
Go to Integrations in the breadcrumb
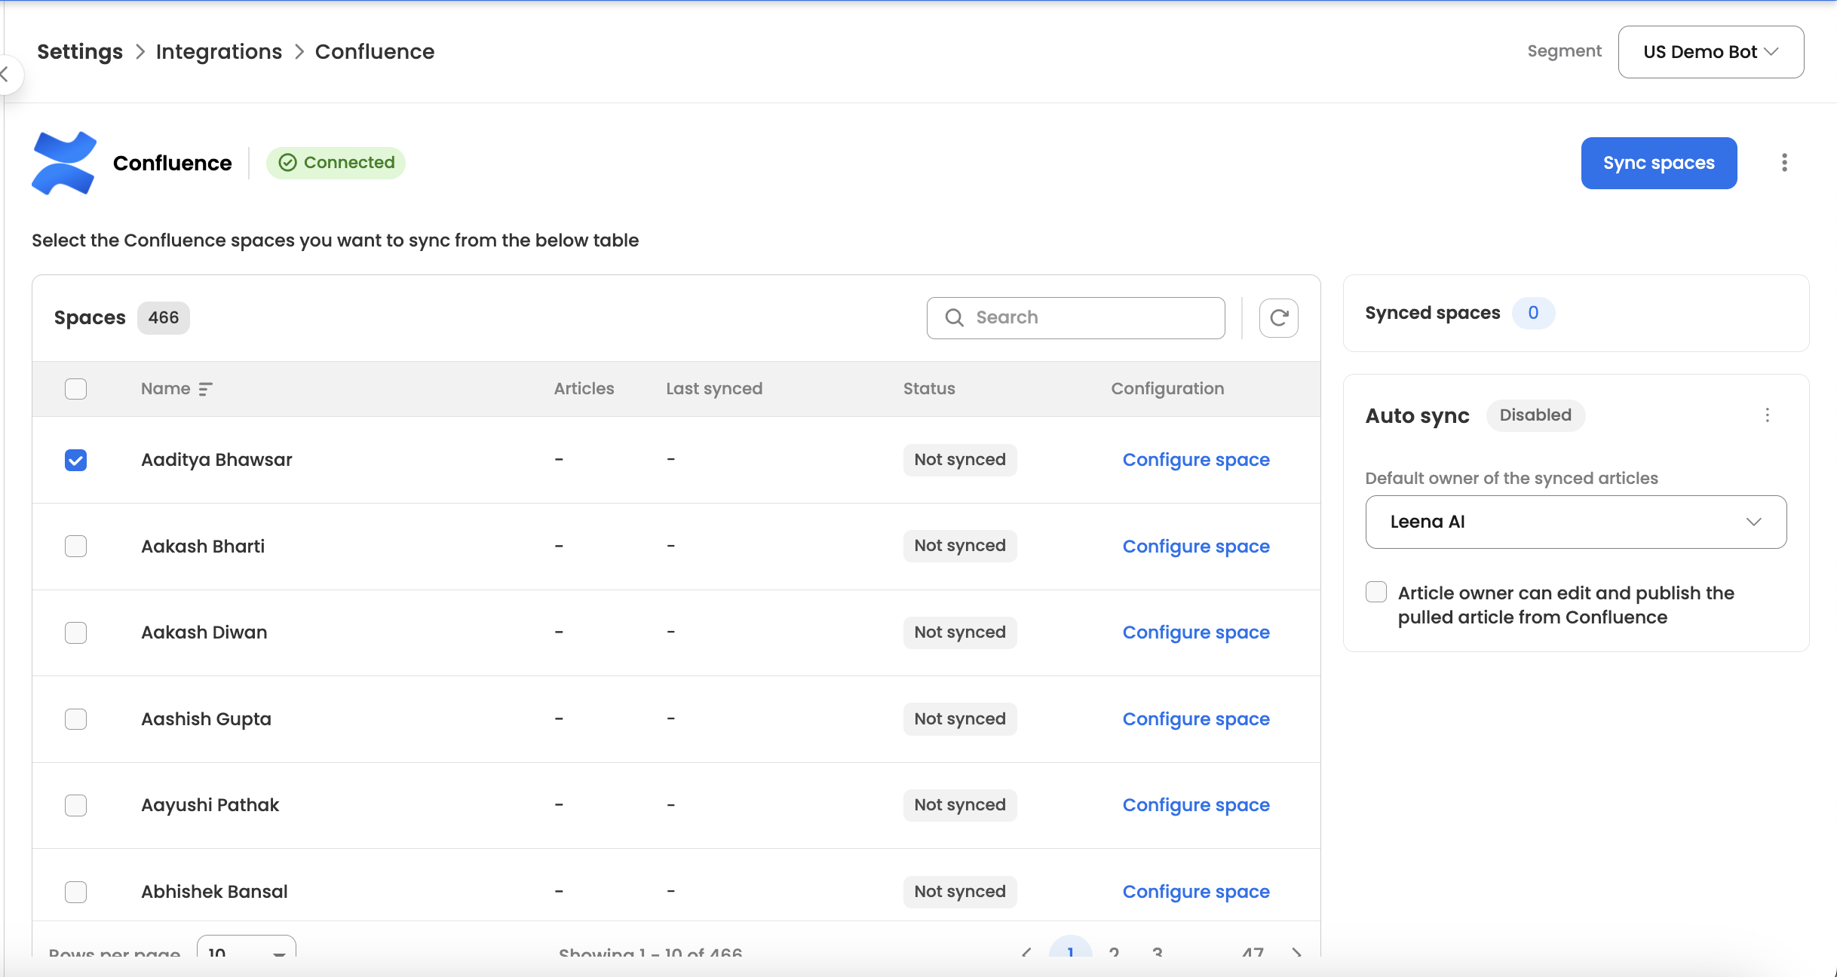pyautogui.click(x=219, y=52)
